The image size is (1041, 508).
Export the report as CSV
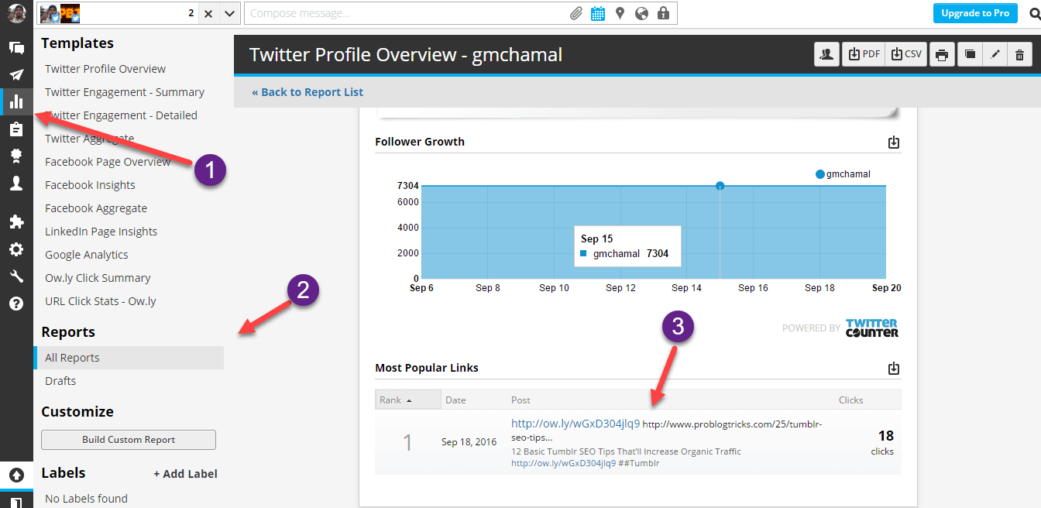pyautogui.click(x=906, y=54)
